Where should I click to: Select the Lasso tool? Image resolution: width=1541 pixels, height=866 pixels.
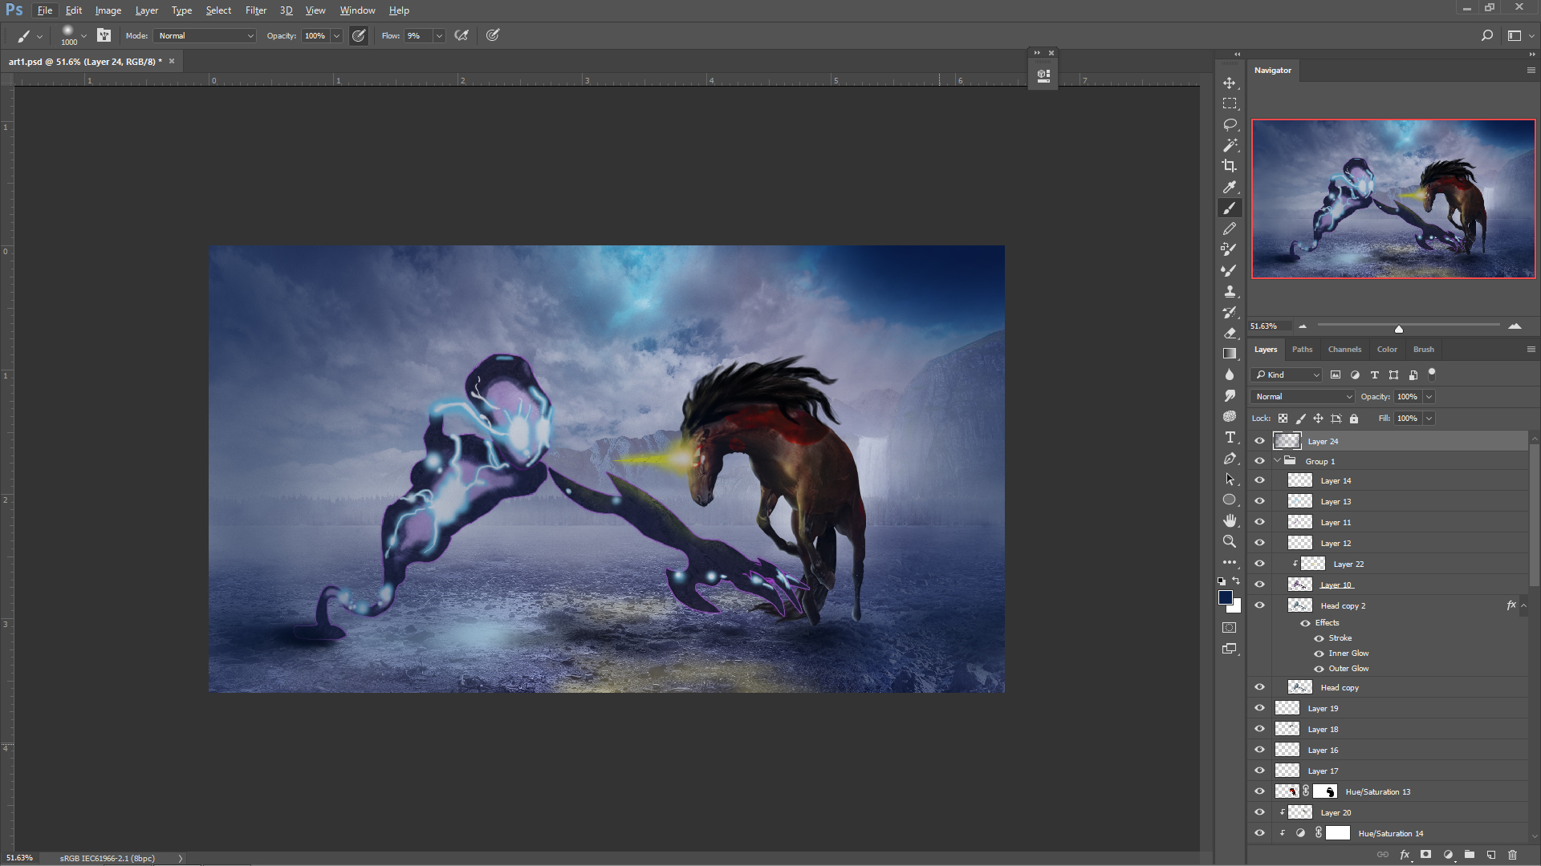pyautogui.click(x=1230, y=124)
